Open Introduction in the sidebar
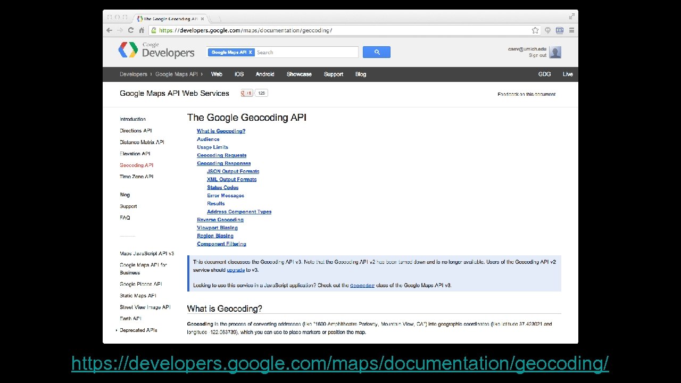 pos(132,119)
